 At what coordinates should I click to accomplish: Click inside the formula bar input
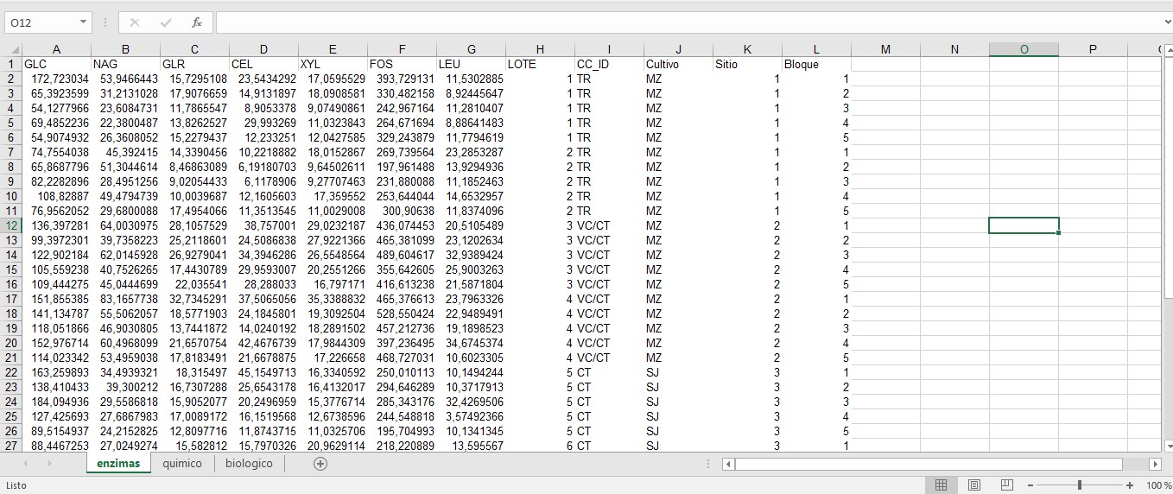pos(682,22)
